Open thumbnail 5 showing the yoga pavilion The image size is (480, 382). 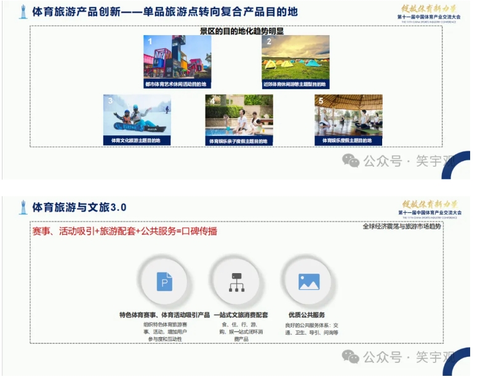click(348, 116)
